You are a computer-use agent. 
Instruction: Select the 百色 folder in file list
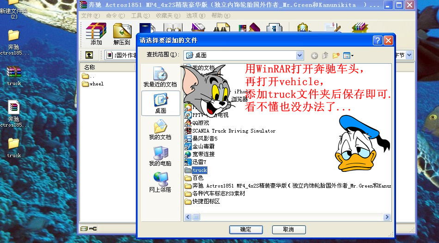[x=194, y=178]
